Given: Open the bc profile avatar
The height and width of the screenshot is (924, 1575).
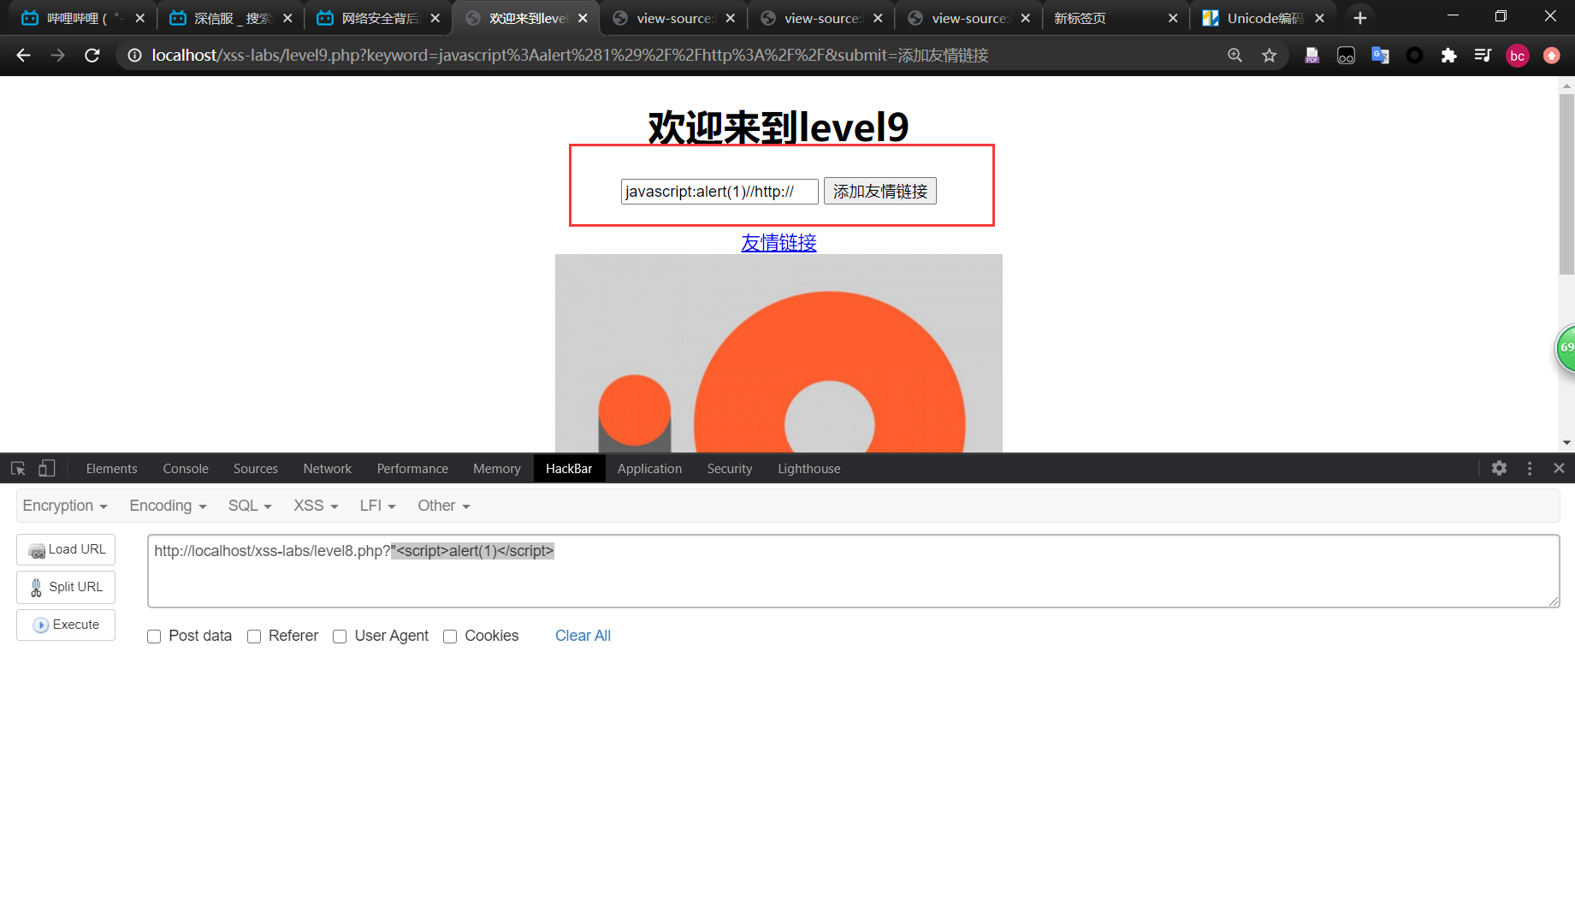Looking at the screenshot, I should point(1517,56).
